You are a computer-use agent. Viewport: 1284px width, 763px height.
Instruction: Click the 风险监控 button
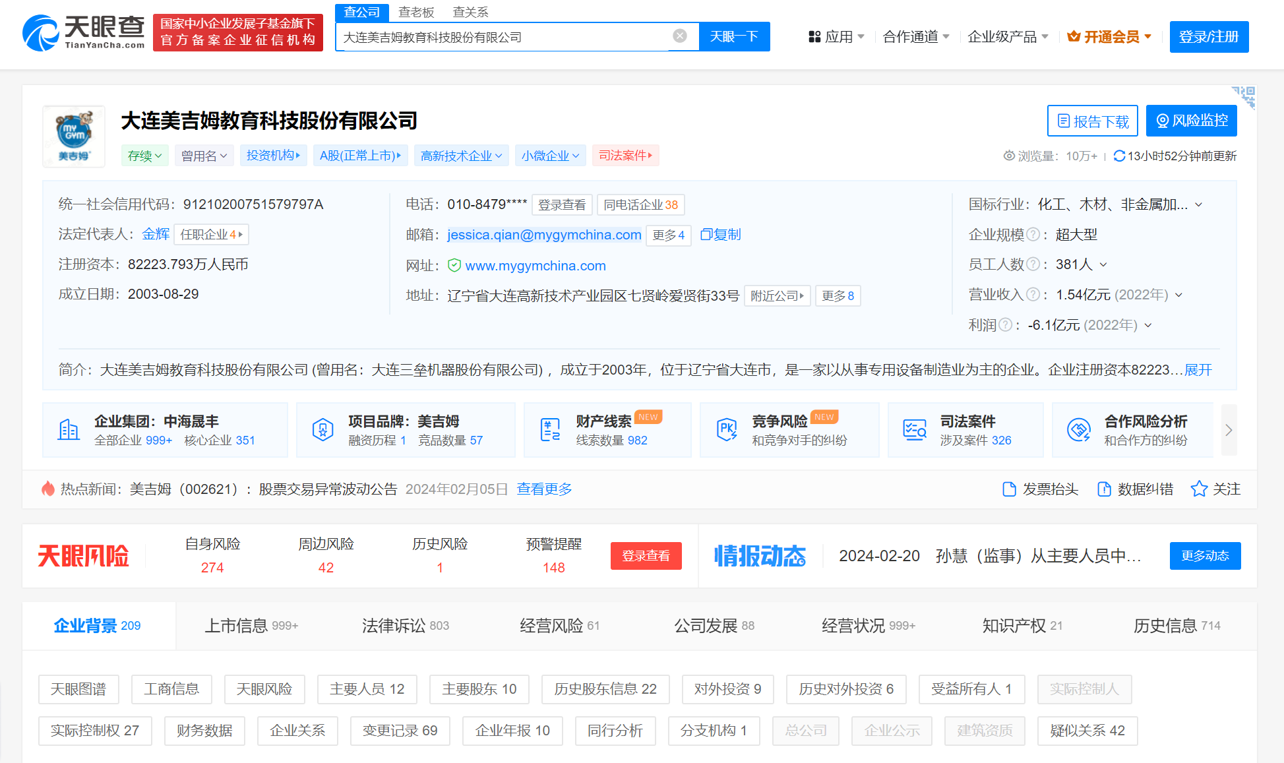pyautogui.click(x=1192, y=121)
